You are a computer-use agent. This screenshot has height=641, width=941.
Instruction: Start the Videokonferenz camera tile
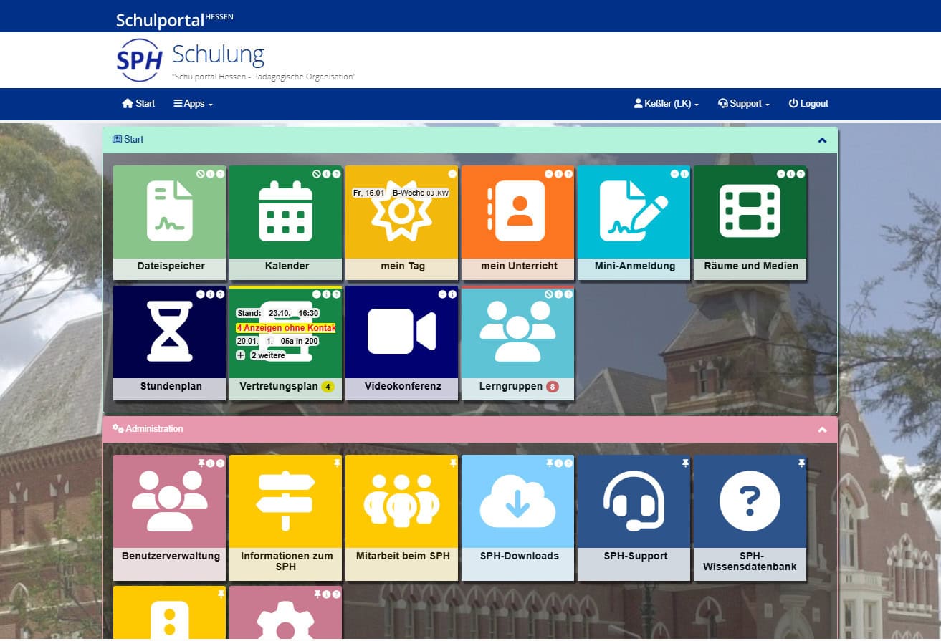401,332
